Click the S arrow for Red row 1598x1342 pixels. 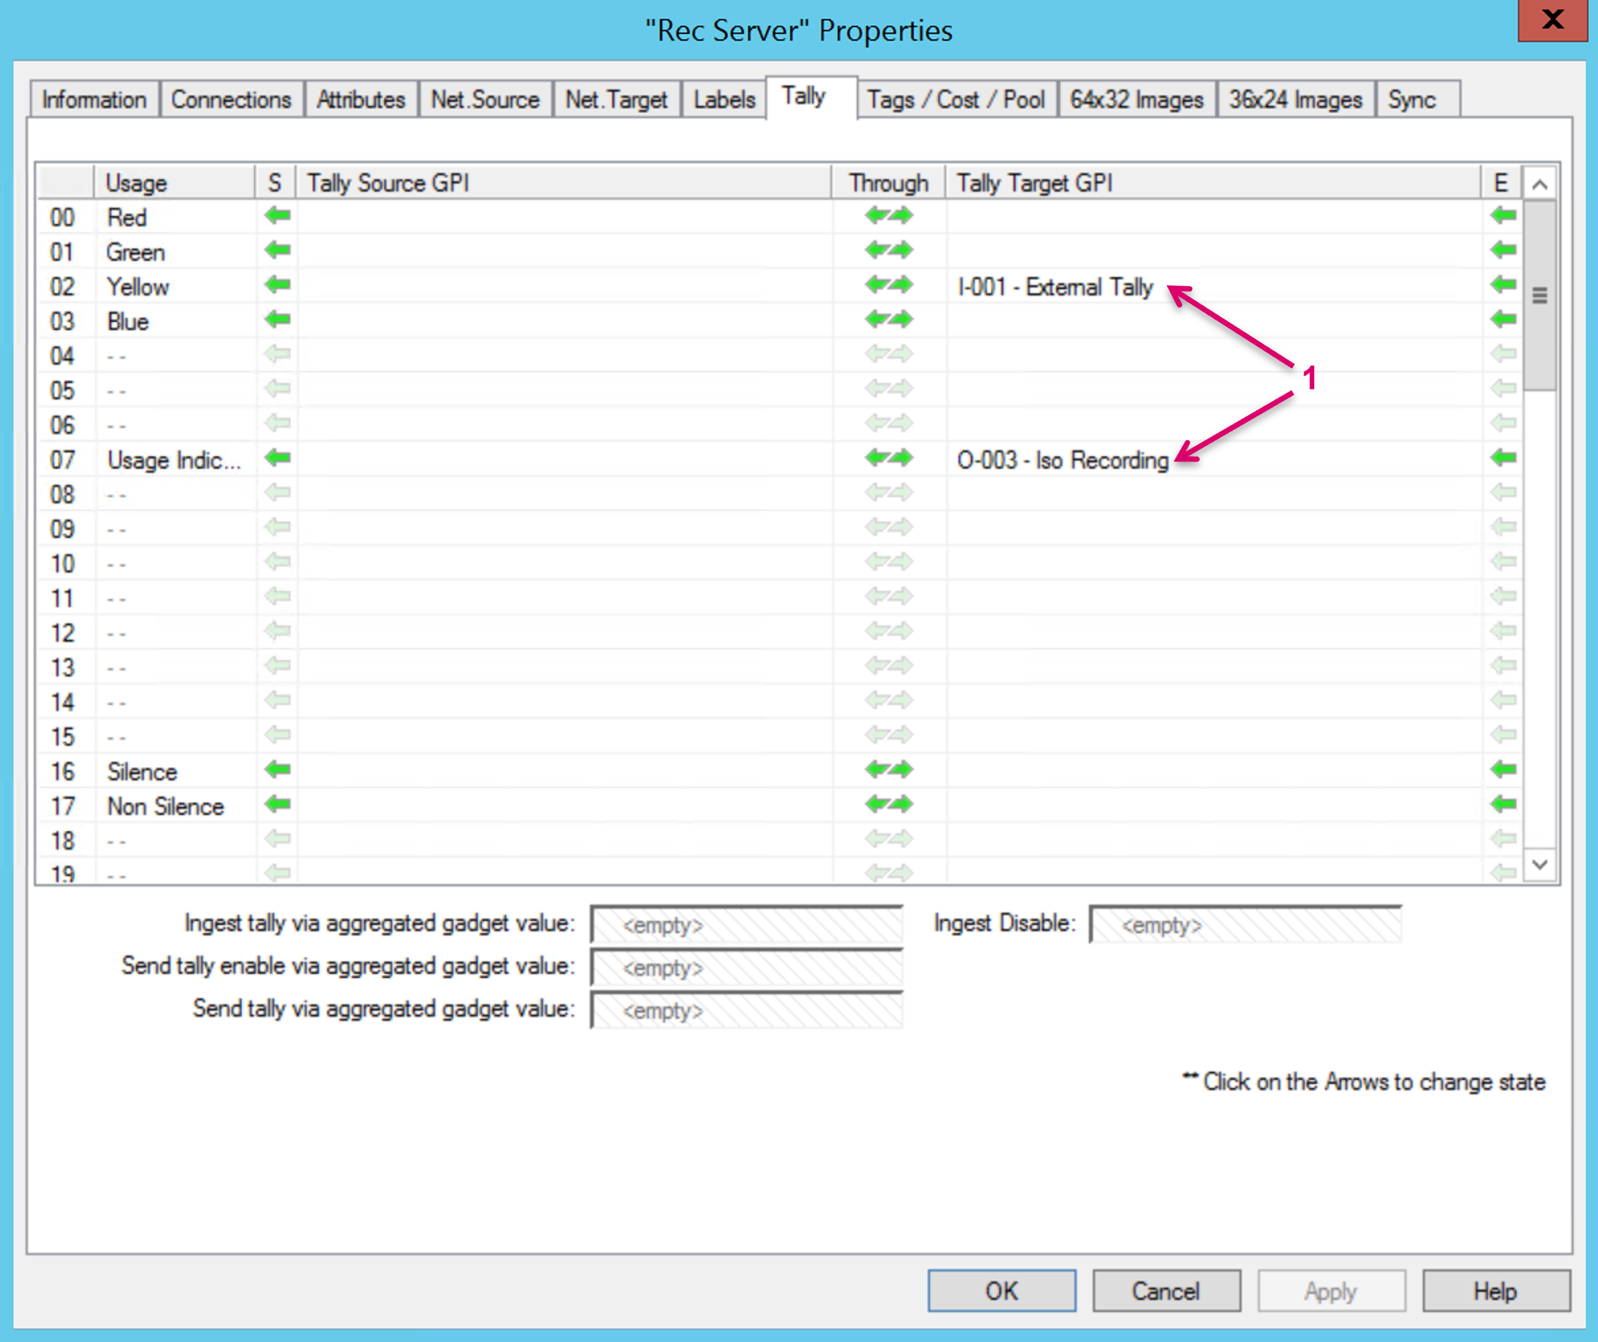point(278,216)
